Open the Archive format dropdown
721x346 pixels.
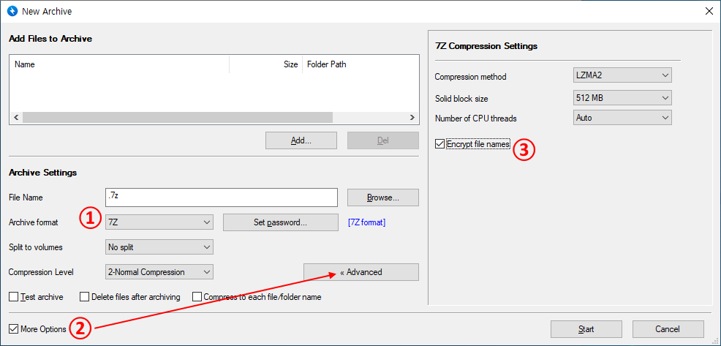pyautogui.click(x=159, y=222)
